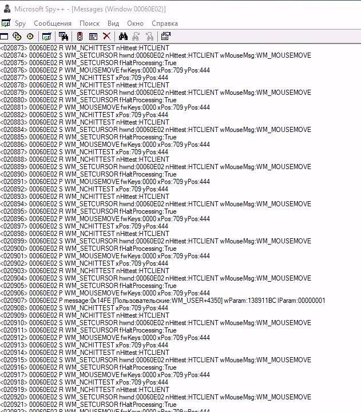Select log line <020910> WM_SETCURSOR
361x412 pixels.
click(156, 323)
